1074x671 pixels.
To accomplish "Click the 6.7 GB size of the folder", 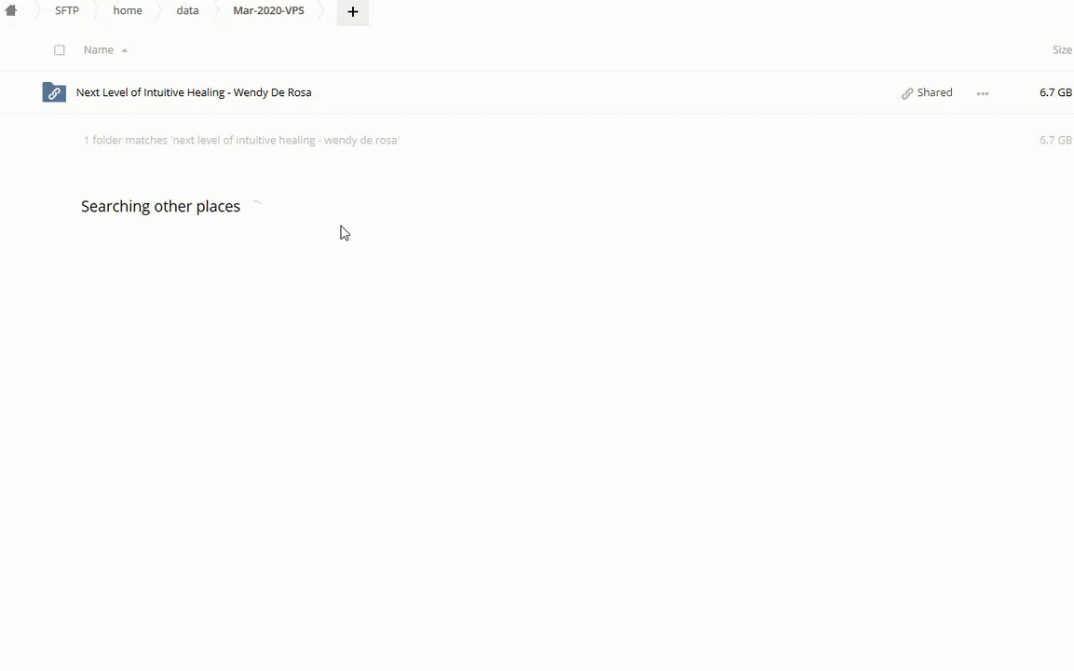I will pyautogui.click(x=1054, y=92).
